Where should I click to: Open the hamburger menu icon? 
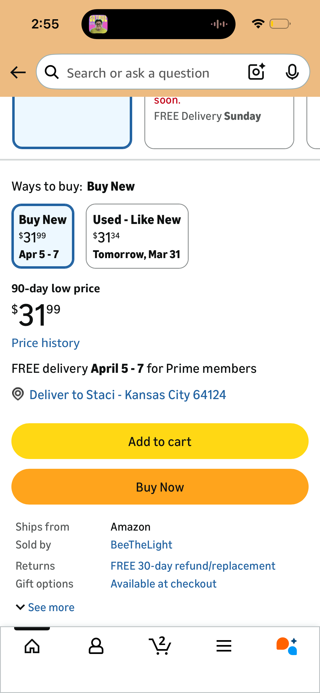(x=224, y=646)
